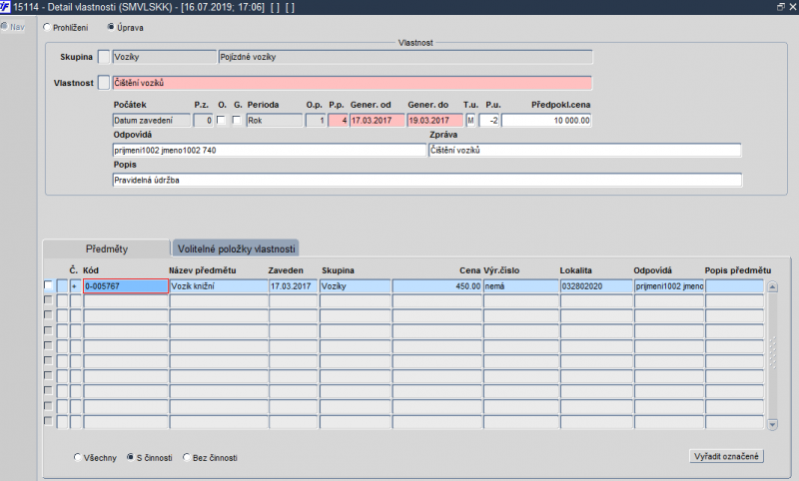
Task: Select the Všechny radio filter
Action: (x=78, y=458)
